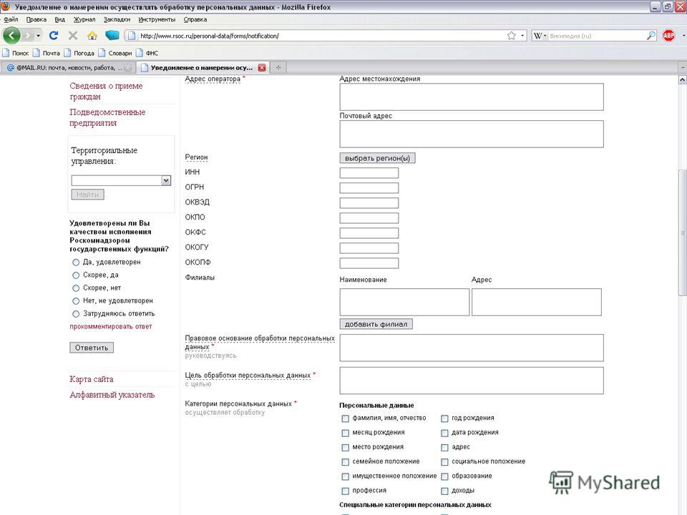Open the Закладки menu

(117, 19)
